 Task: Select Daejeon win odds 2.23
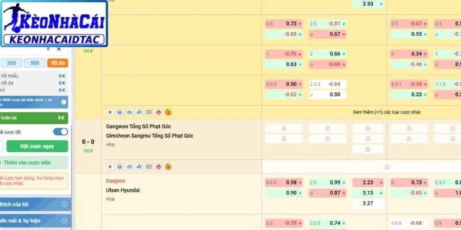(x=368, y=182)
